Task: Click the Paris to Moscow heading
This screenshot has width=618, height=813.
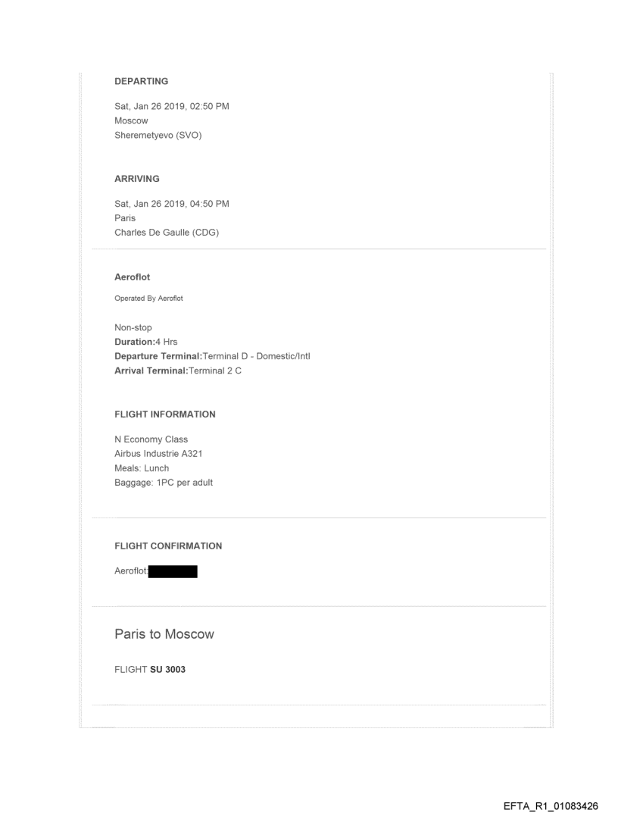Action: coord(164,634)
